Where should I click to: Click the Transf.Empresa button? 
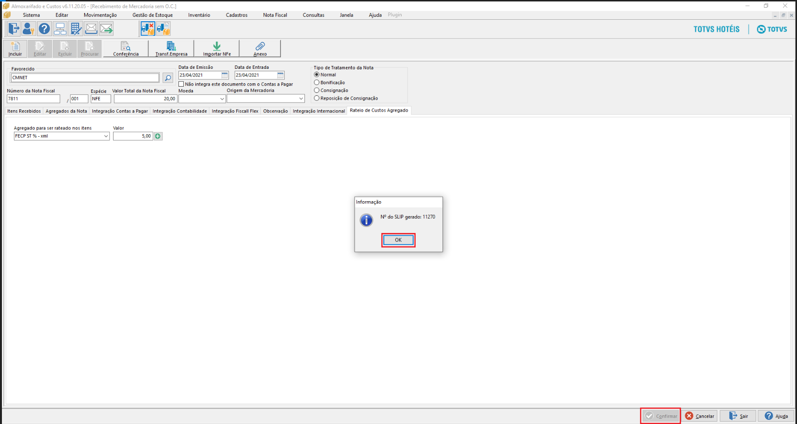click(171, 49)
